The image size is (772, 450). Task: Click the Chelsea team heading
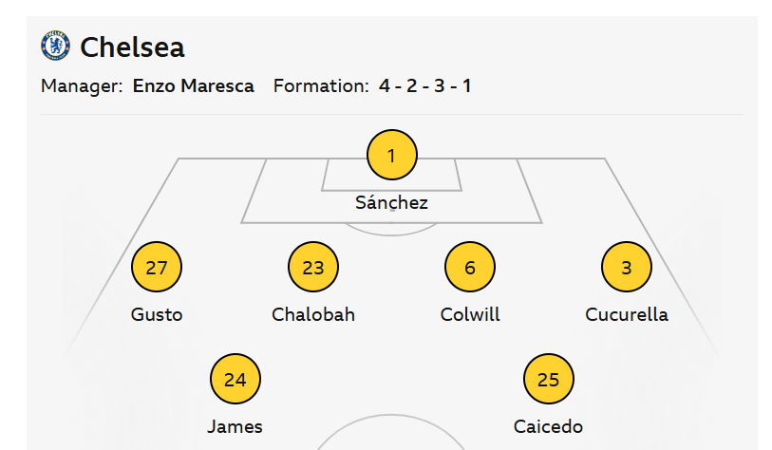(132, 47)
